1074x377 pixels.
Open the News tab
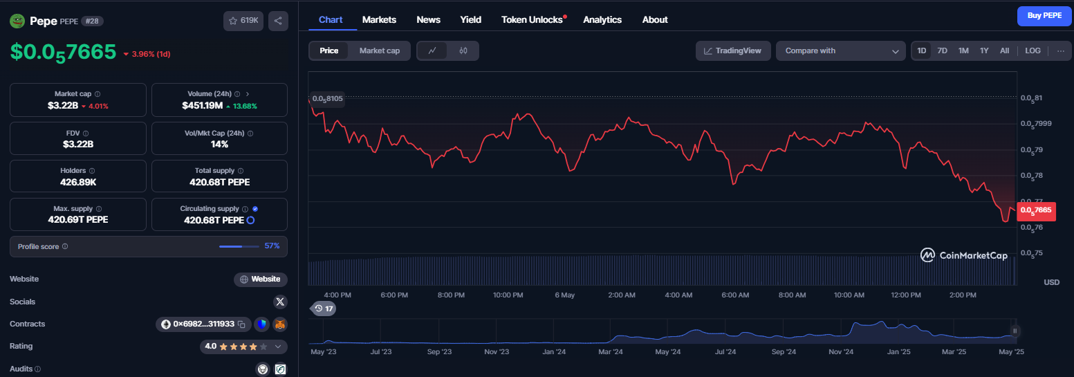[429, 19]
